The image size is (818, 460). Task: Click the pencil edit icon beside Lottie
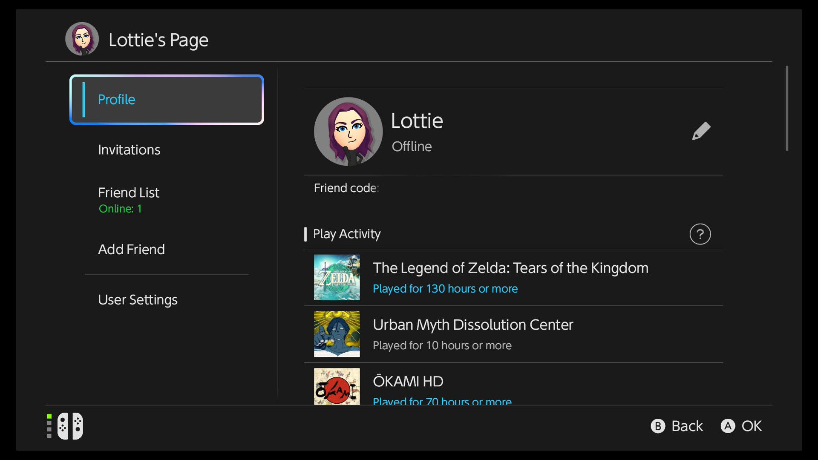pos(701,131)
